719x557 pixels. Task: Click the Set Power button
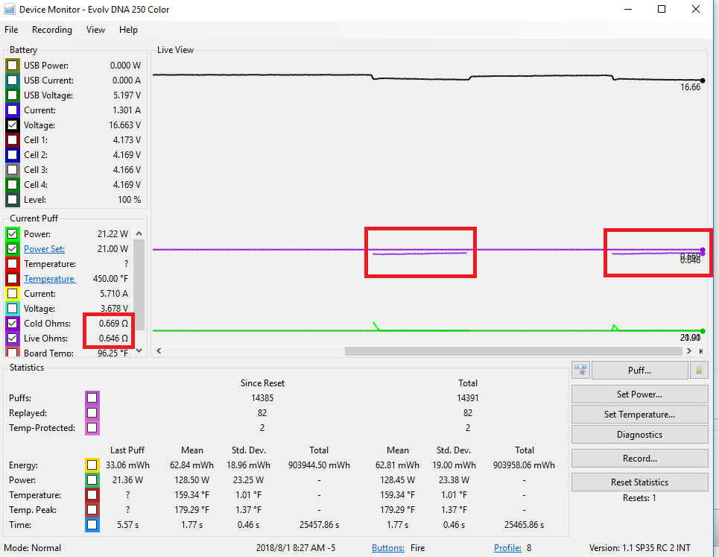point(639,394)
